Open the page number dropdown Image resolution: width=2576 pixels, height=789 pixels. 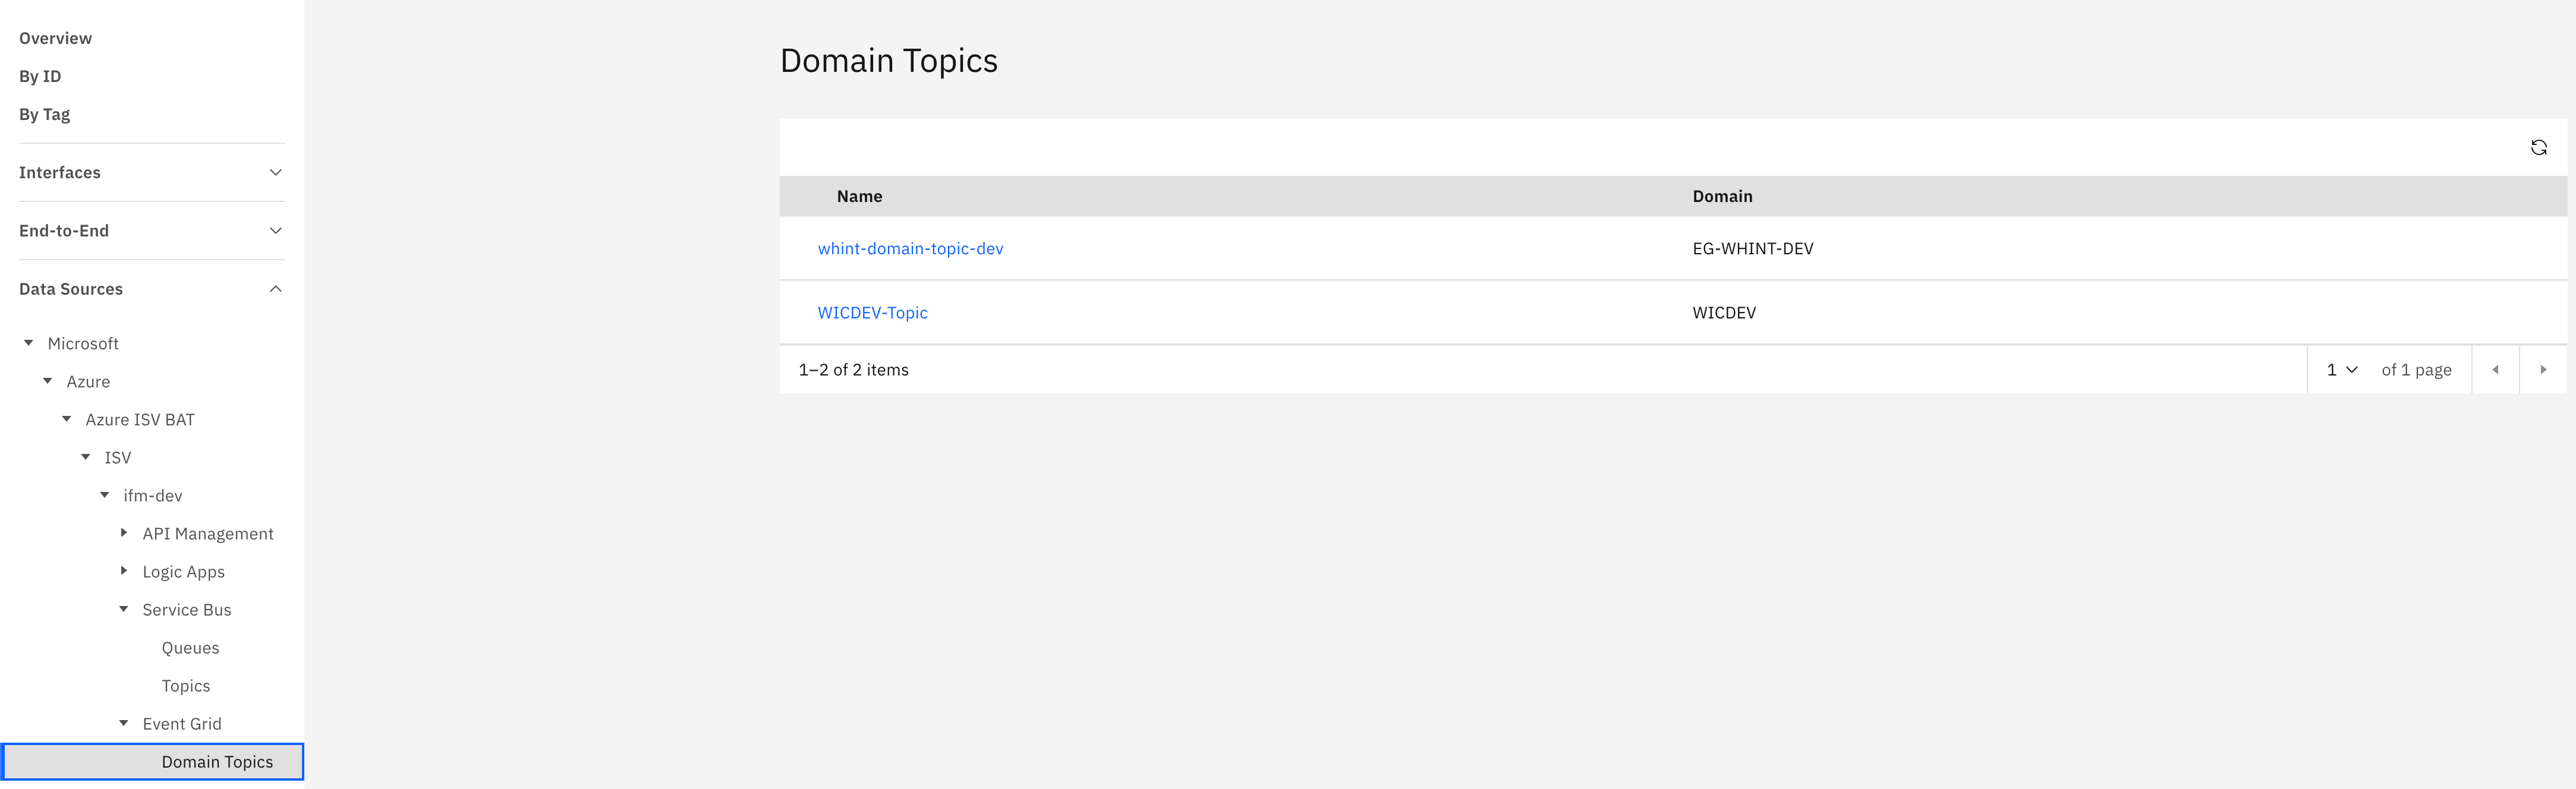pos(2341,370)
